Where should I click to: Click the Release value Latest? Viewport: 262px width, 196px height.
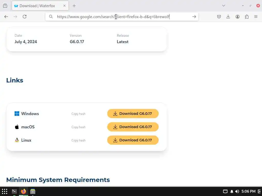pyautogui.click(x=123, y=42)
